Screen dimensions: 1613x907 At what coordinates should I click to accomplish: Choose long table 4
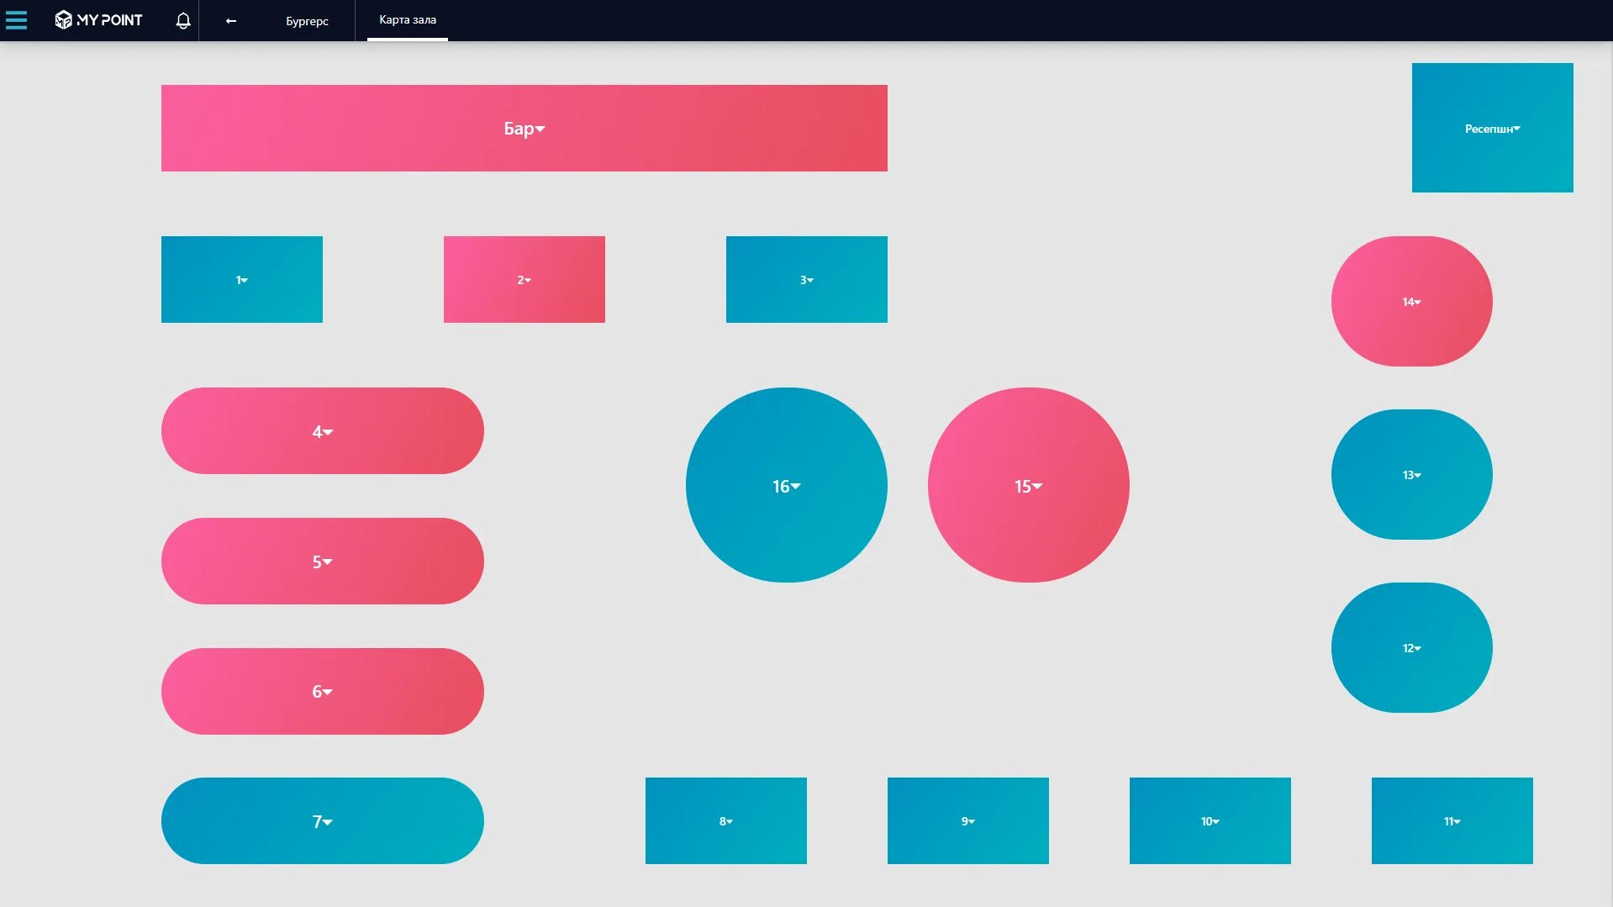point(323,430)
